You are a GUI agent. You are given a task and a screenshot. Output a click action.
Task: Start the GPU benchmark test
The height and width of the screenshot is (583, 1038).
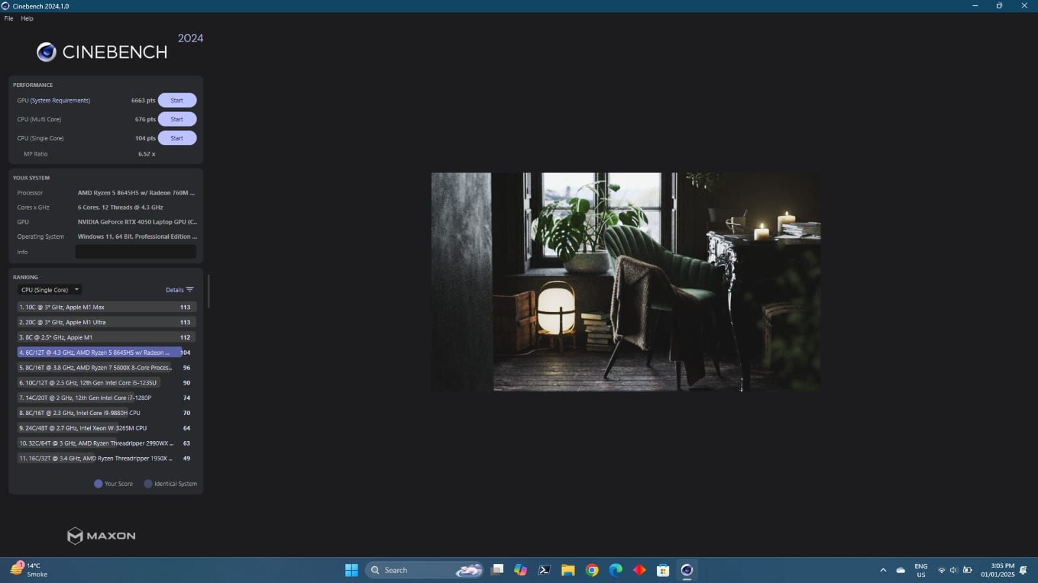(x=177, y=101)
